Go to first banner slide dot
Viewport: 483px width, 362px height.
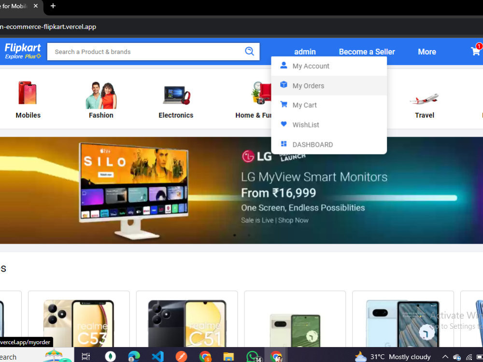point(235,235)
